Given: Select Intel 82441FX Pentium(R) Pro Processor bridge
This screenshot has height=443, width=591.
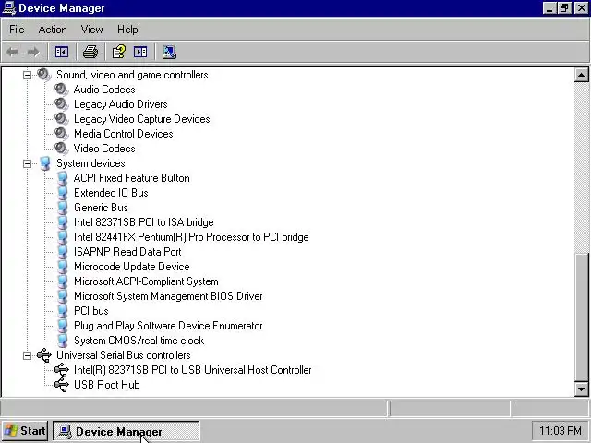Looking at the screenshot, I should tap(191, 237).
